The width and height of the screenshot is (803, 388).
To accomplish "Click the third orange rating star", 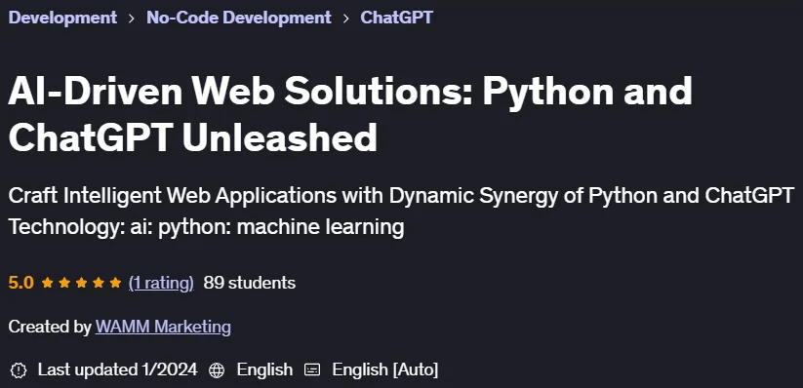I will (x=81, y=282).
